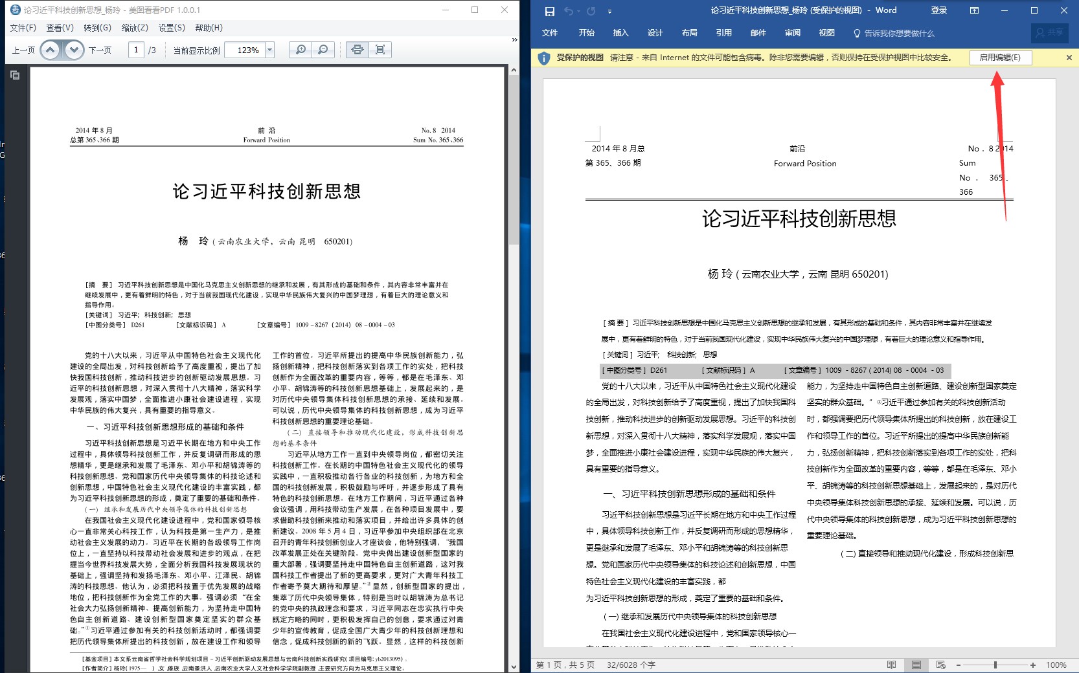The height and width of the screenshot is (673, 1079).
Task: Click Redo in Word quick access
Action: point(591,11)
